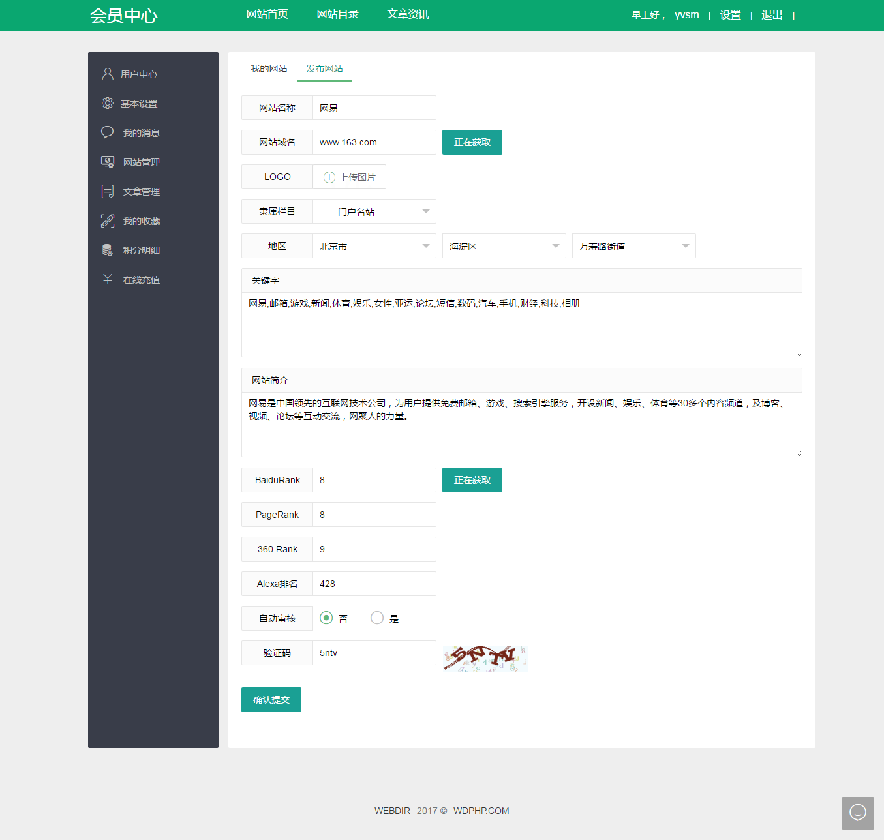Click the plus icon in 上传图片

pyautogui.click(x=329, y=177)
